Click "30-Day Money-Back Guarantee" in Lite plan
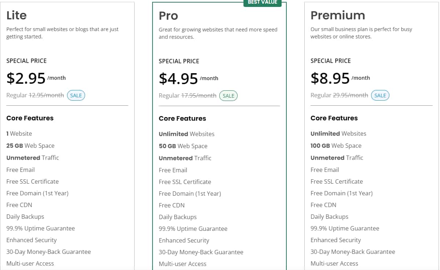 tap(48, 252)
